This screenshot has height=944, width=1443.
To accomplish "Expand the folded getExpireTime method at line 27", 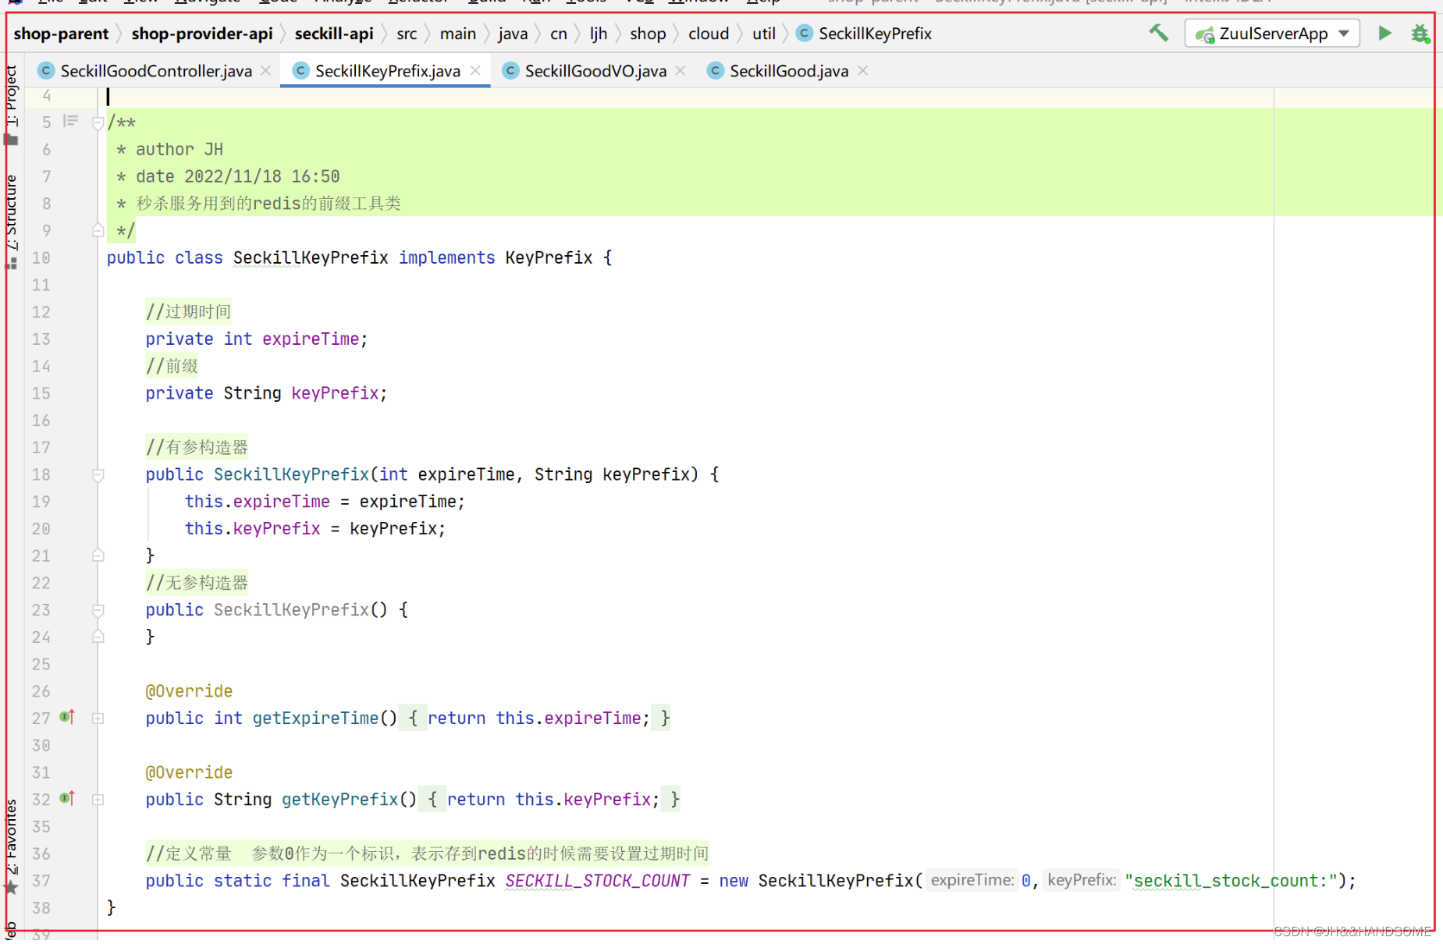I will 98,719.
